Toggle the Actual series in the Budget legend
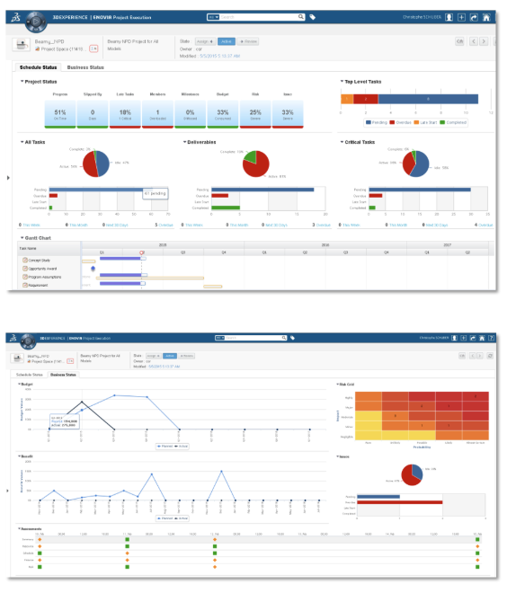516x593 pixels. [x=181, y=447]
